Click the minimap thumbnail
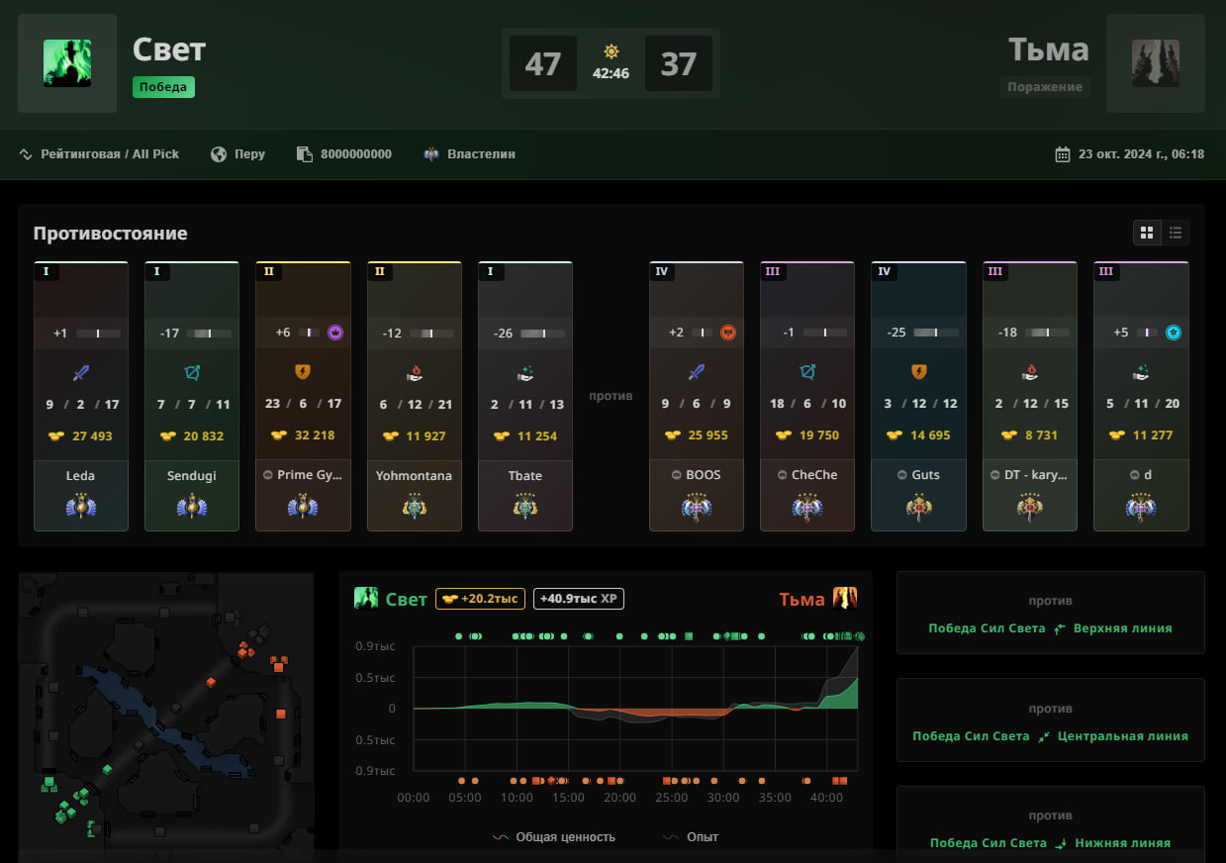1226x863 pixels. tap(166, 714)
